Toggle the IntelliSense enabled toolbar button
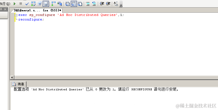This screenshot has height=110, width=218. pos(46,4)
